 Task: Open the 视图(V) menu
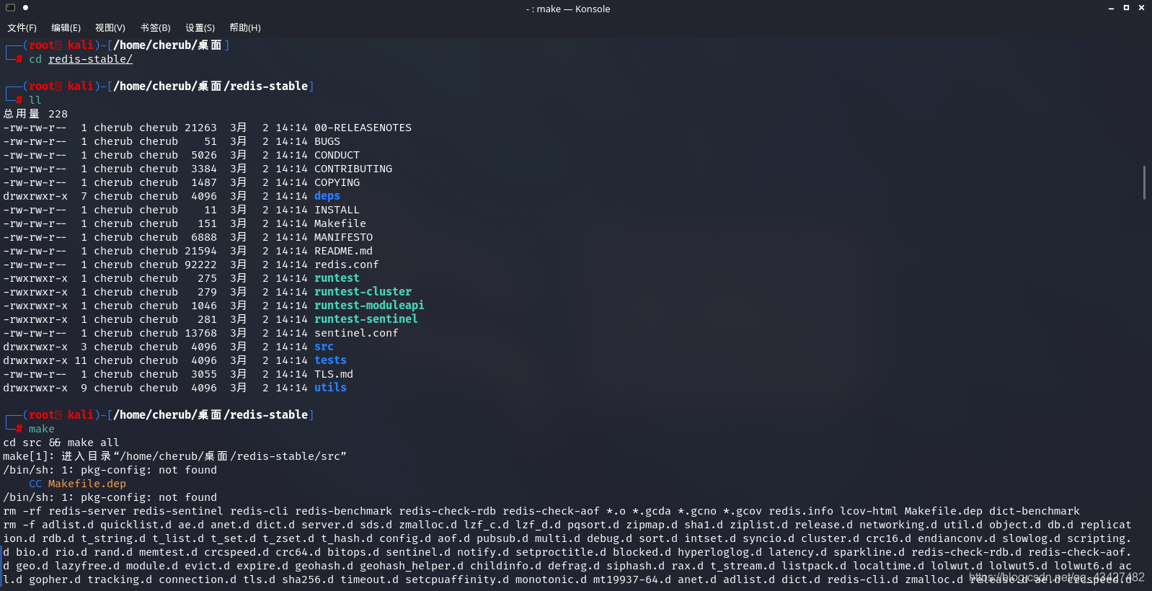click(x=110, y=27)
